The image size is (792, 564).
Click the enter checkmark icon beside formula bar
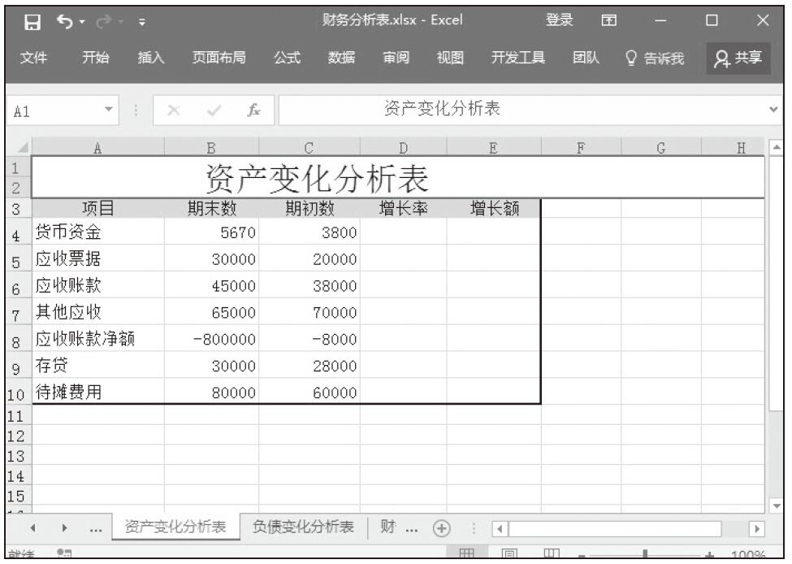213,110
